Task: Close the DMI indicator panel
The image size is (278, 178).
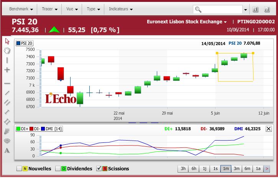Action: (268, 129)
